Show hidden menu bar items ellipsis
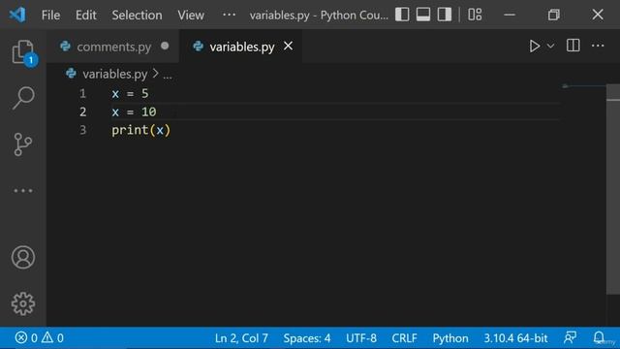The width and height of the screenshot is (620, 349). point(229,16)
